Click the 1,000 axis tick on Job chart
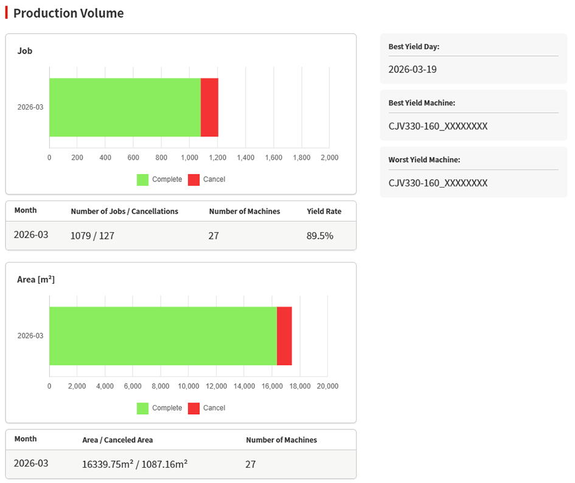 click(x=190, y=158)
